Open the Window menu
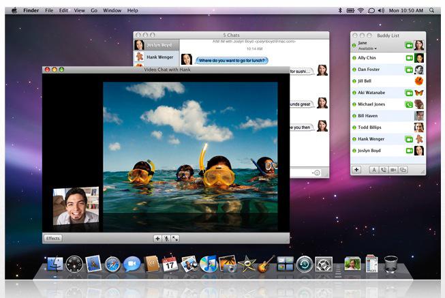Image resolution: width=445 pixels, height=298 pixels. tap(112, 10)
